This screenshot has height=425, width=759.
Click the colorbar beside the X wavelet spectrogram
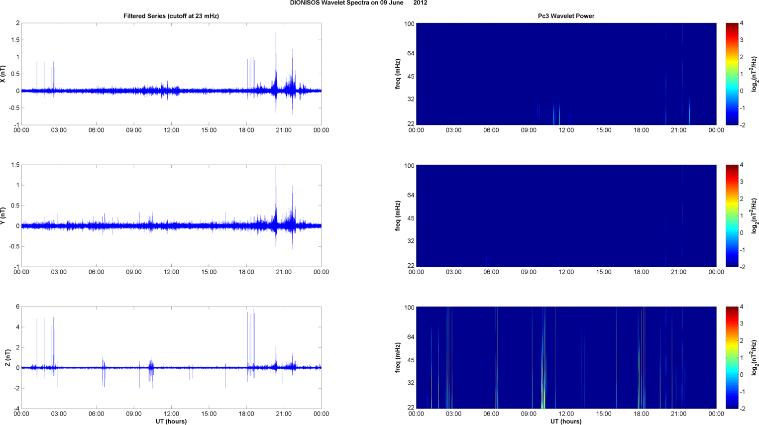(732, 74)
